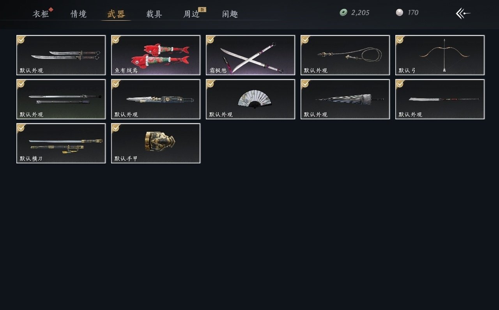The width and height of the screenshot is (499, 310).
Task: Open the 周边 tab marked new
Action: click(192, 14)
